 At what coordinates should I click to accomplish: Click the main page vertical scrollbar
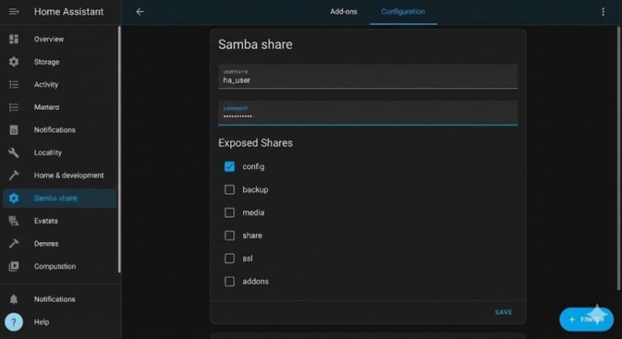(x=619, y=158)
